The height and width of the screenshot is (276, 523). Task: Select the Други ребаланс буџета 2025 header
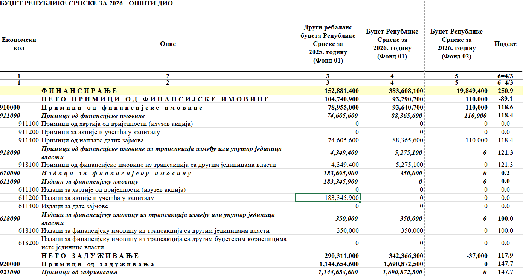pos(328,44)
